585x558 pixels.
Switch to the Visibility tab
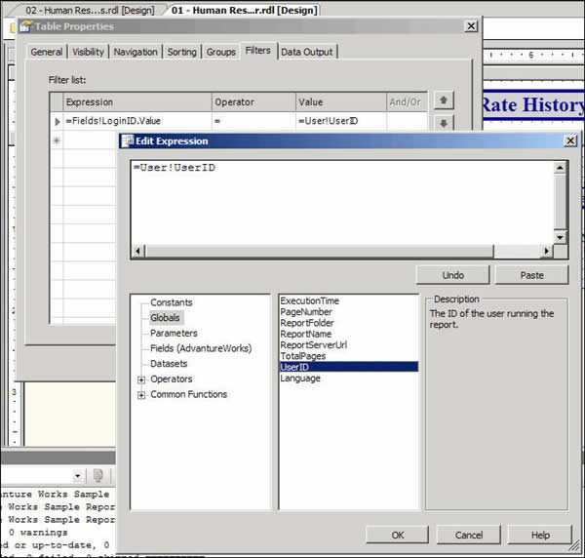pyautogui.click(x=88, y=52)
